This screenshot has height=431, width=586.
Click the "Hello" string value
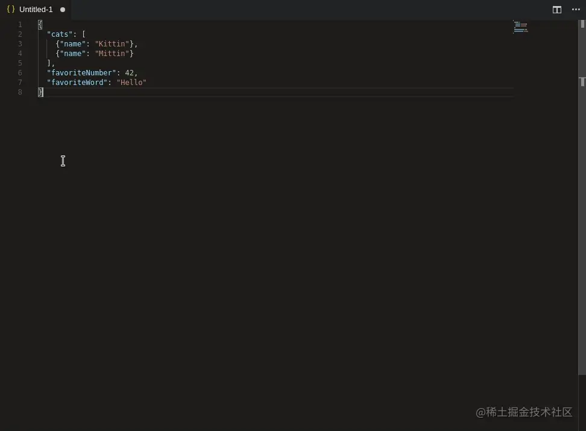[x=131, y=83]
